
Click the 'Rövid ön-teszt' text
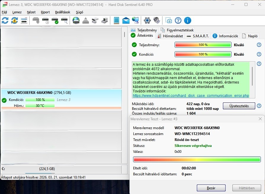(x=186, y=140)
